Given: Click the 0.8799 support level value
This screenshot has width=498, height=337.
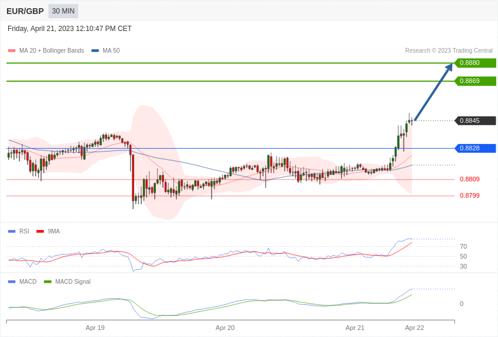Looking at the screenshot, I should pos(470,195).
